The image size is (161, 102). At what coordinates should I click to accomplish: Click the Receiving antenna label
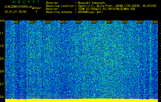click(59, 12)
